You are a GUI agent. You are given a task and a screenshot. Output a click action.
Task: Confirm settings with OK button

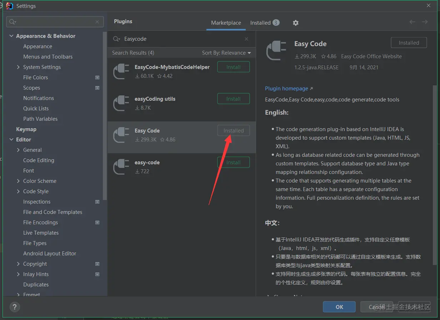coord(339,307)
